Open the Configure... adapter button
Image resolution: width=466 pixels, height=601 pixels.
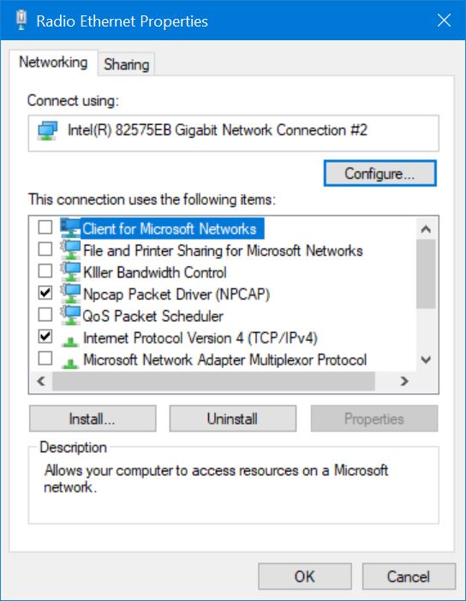click(379, 174)
